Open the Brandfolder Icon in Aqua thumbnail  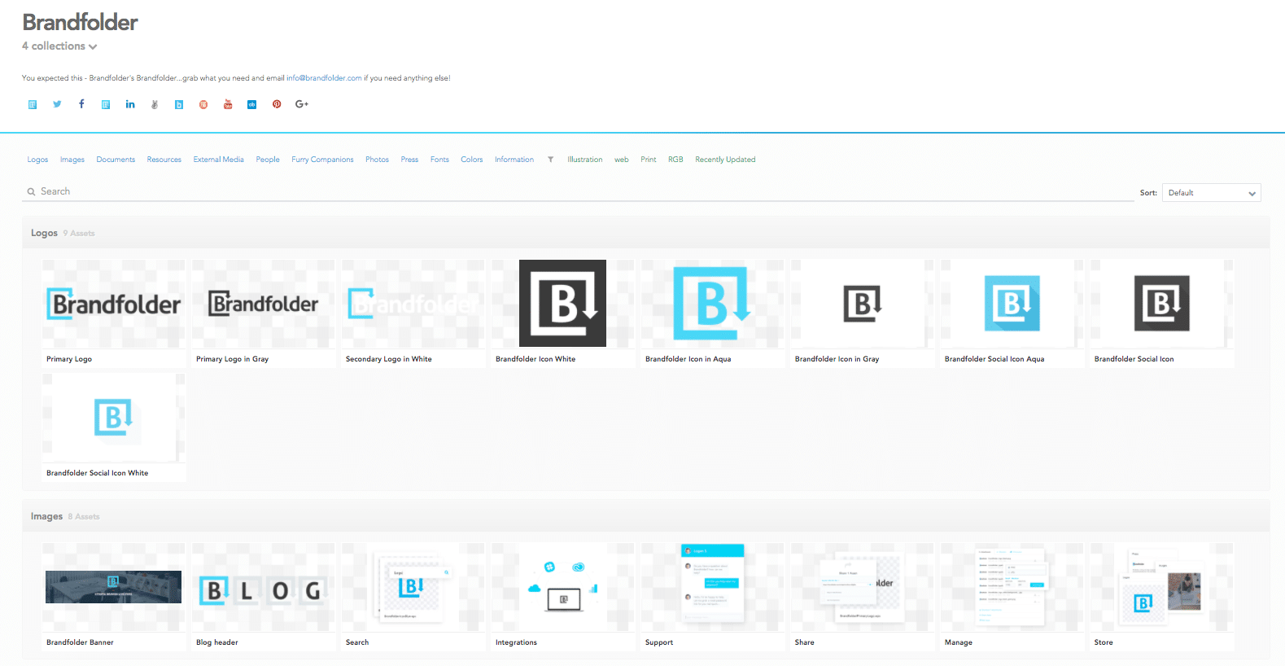pyautogui.click(x=713, y=304)
